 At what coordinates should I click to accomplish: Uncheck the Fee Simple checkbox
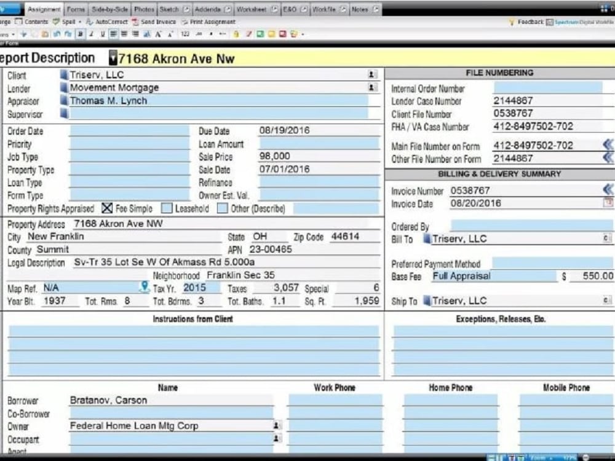[107, 208]
